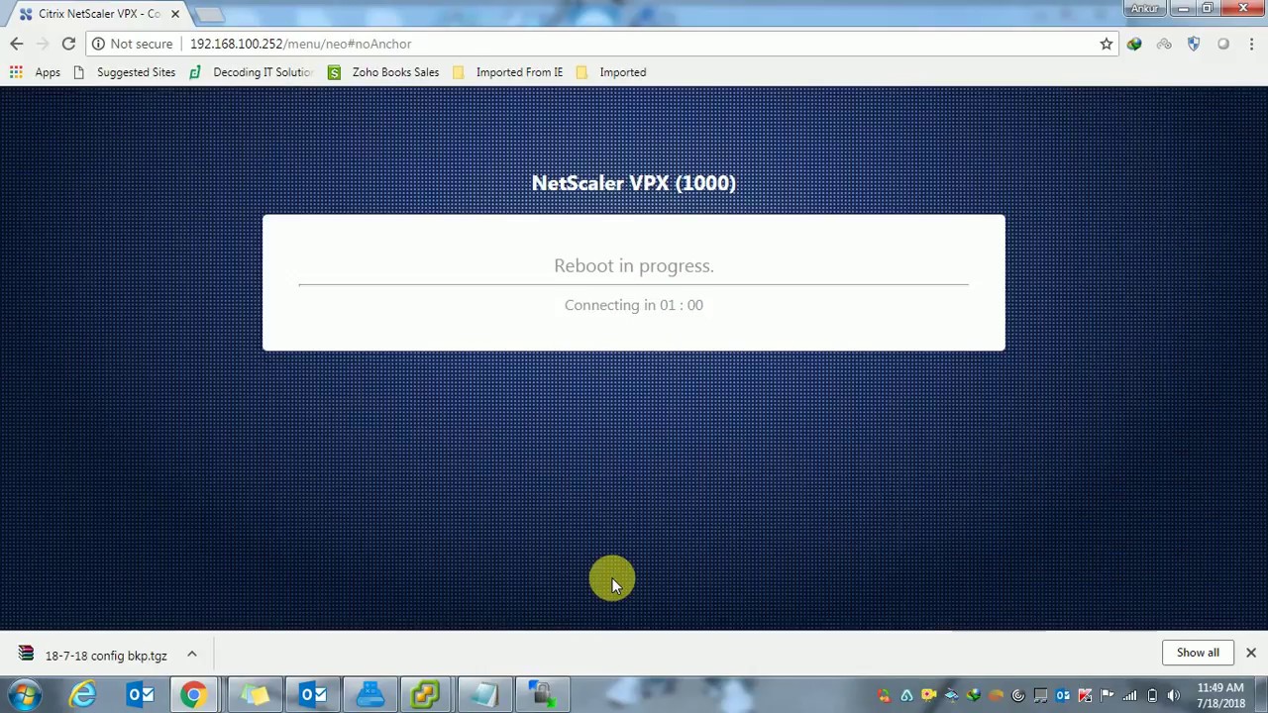Click the NetScaler VPX (1000) heading
1268x713 pixels.
click(634, 183)
